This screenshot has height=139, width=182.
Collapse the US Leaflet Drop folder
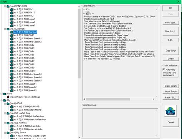pos(5,113)
